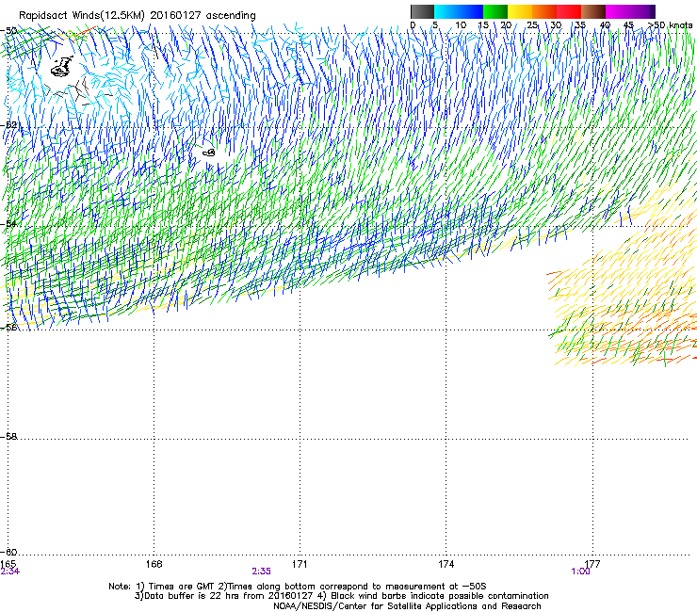Select the dark purple 45-50 knots legend segment
Image resolution: width=697 pixels, height=612 pixels.
pyautogui.click(x=642, y=11)
